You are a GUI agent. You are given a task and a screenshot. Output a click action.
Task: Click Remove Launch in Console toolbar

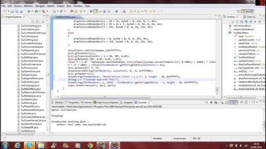211,102
